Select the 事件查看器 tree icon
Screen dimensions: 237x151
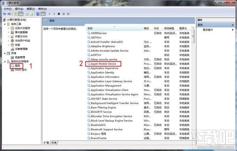point(13,32)
